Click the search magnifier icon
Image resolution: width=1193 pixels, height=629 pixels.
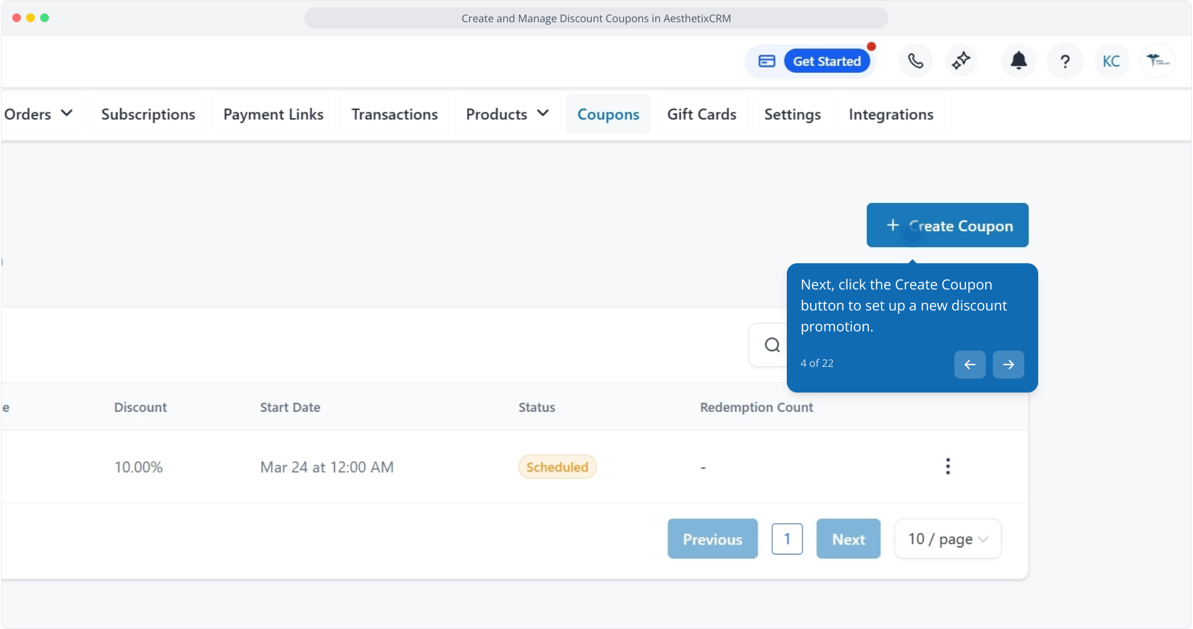click(x=772, y=345)
